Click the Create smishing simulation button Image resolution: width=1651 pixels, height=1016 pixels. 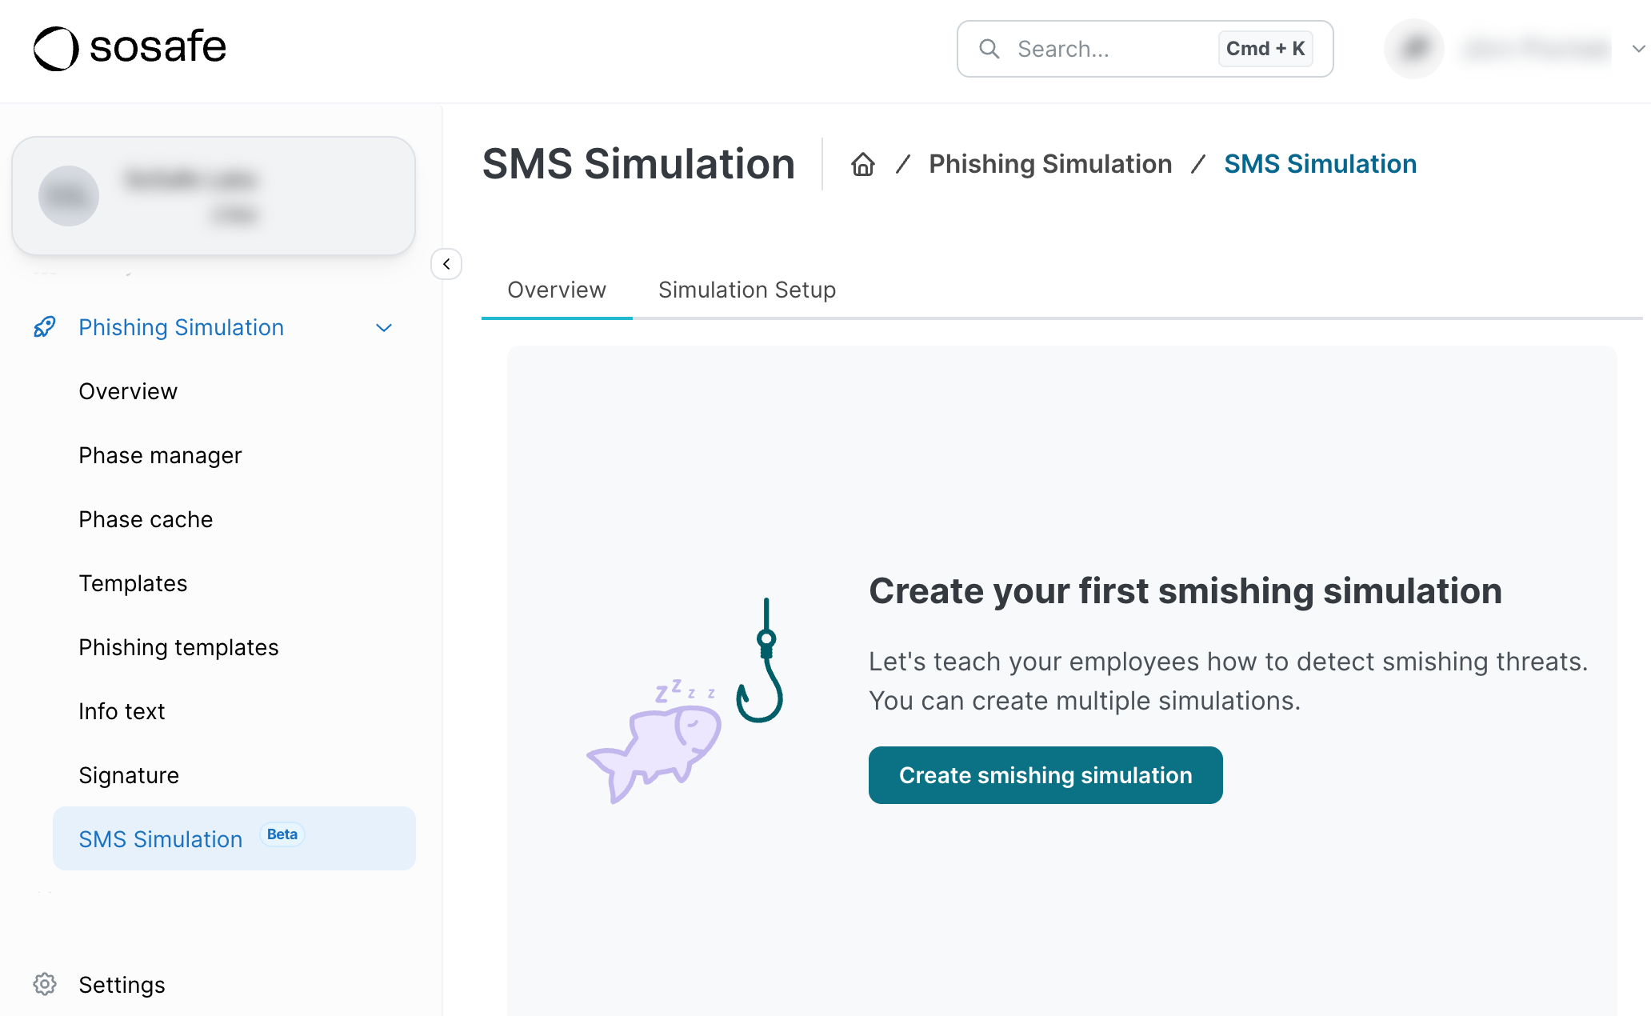point(1045,774)
